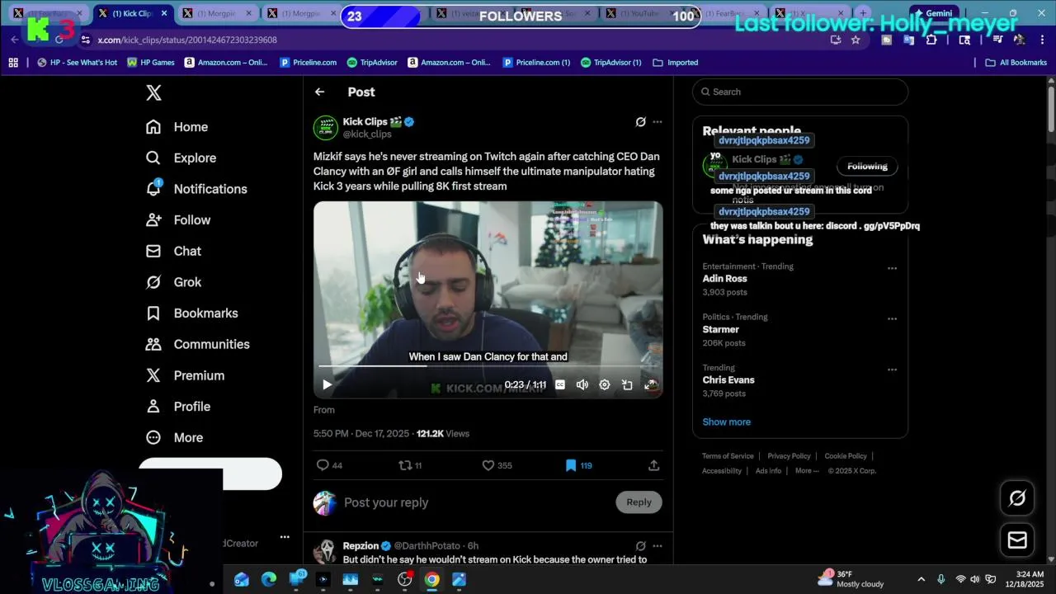This screenshot has width=1056, height=594.
Task: Go back using the Post back arrow
Action: [320, 92]
